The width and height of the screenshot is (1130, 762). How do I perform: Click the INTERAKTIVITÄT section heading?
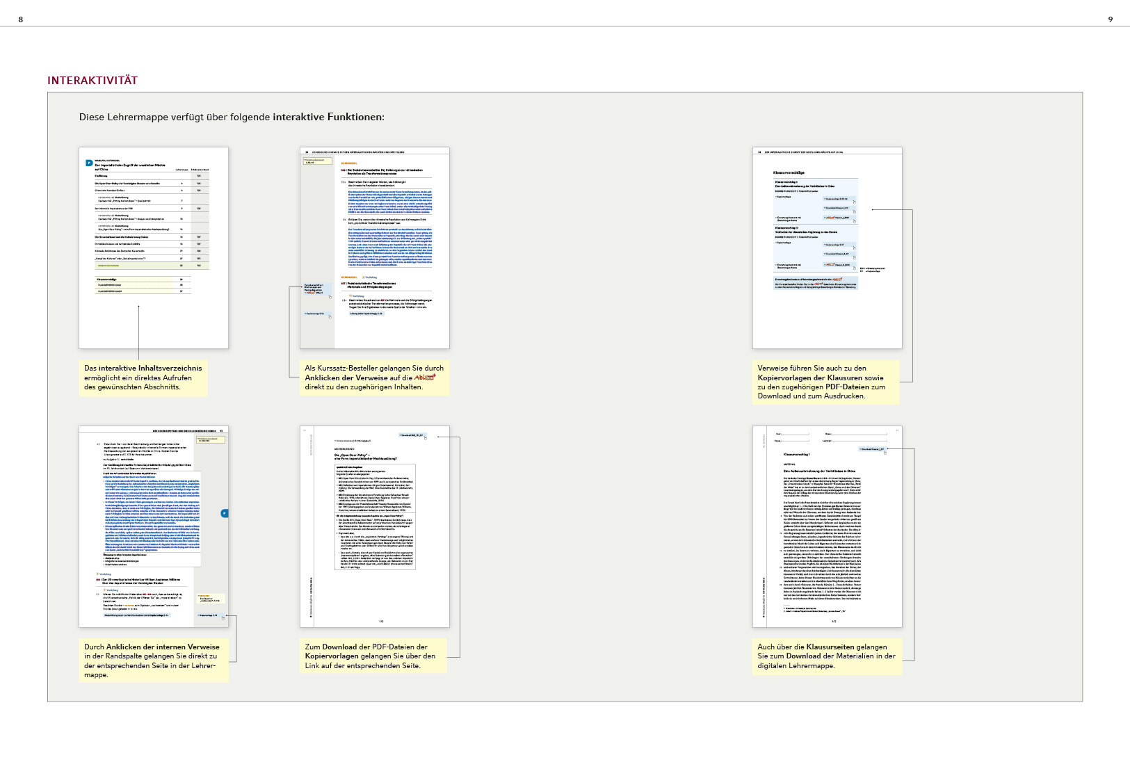[92, 81]
